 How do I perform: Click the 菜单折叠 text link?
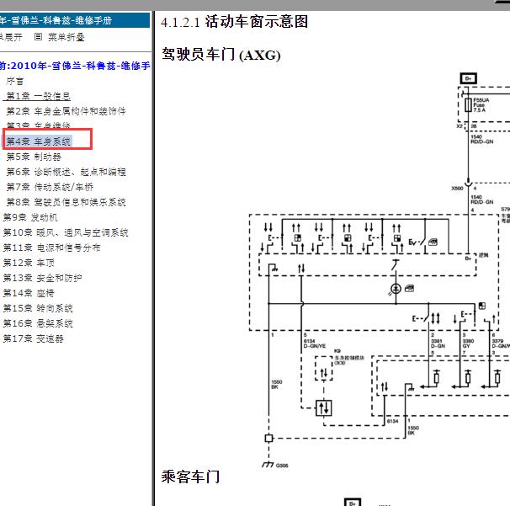pyautogui.click(x=66, y=37)
